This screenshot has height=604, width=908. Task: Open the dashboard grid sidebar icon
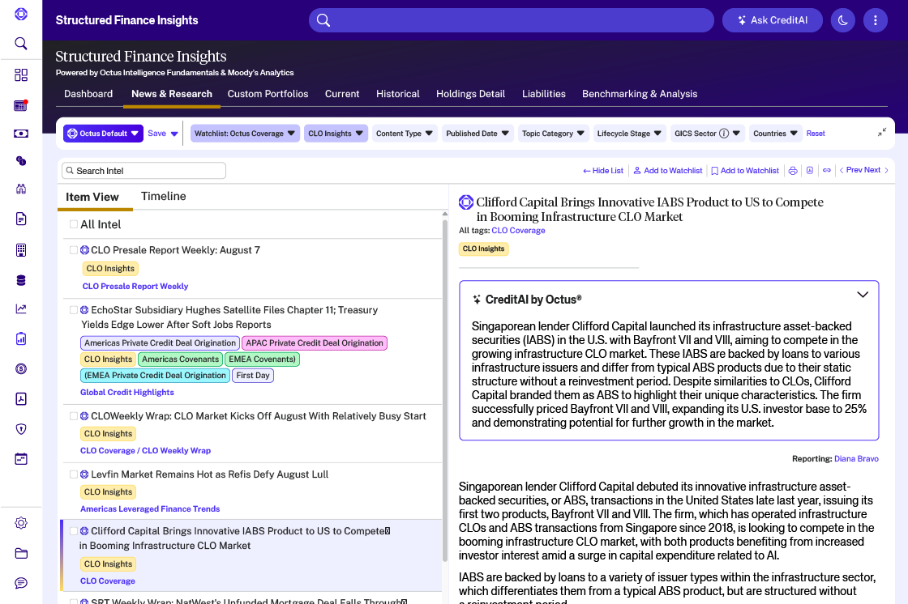coord(21,74)
